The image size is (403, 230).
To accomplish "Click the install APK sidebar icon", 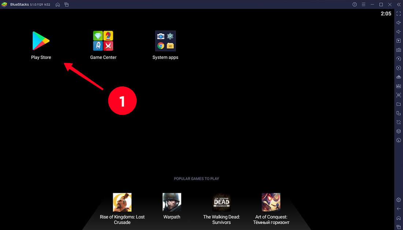I will point(399,86).
